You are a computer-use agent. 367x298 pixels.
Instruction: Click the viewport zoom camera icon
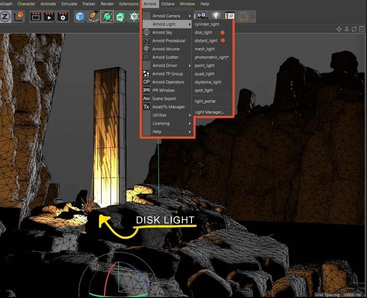click(x=347, y=29)
